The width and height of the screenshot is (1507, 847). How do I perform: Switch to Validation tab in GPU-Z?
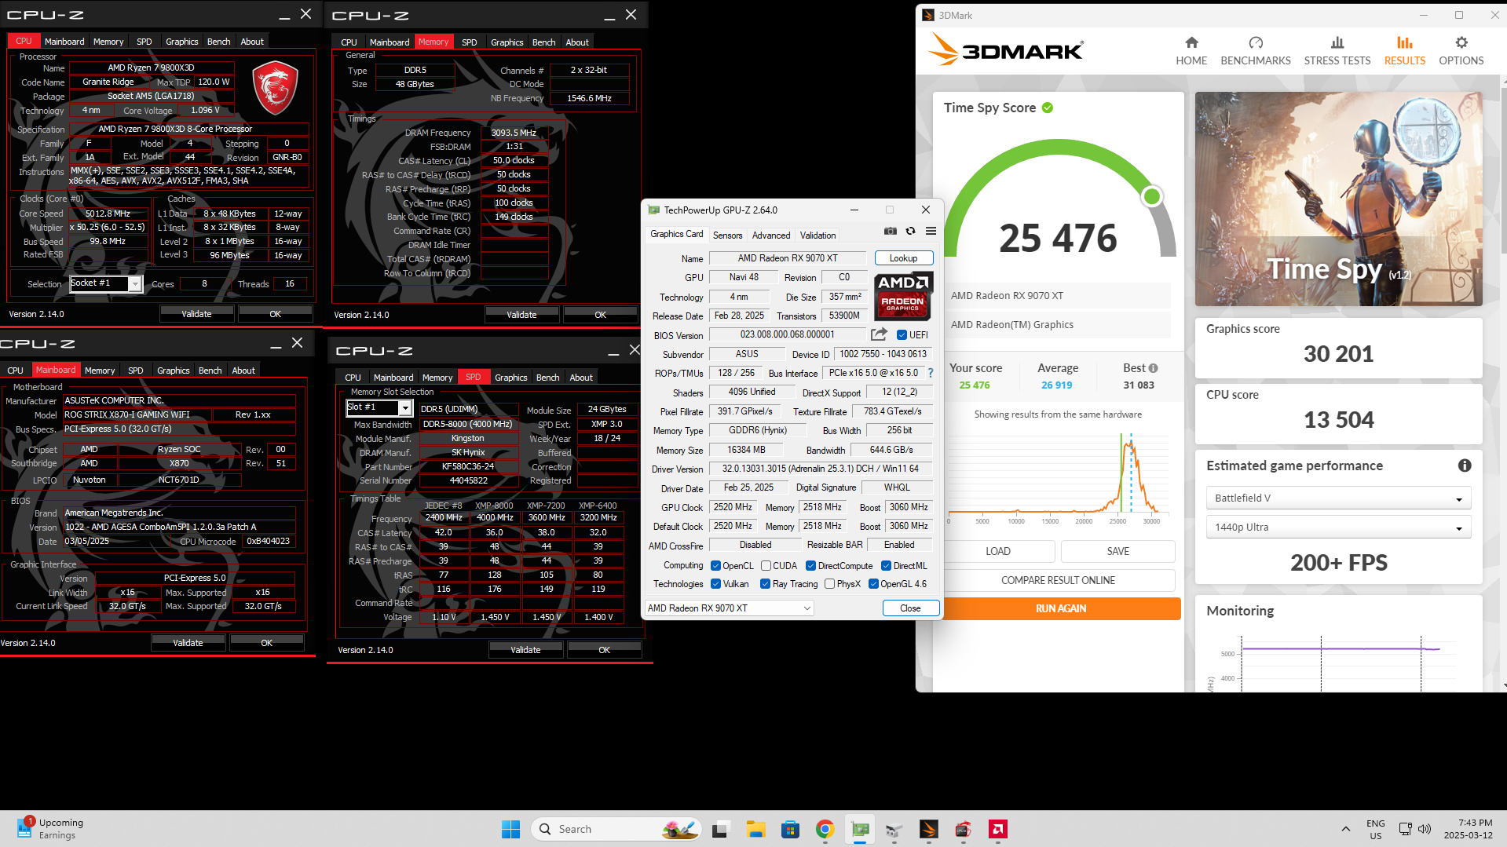pos(818,235)
